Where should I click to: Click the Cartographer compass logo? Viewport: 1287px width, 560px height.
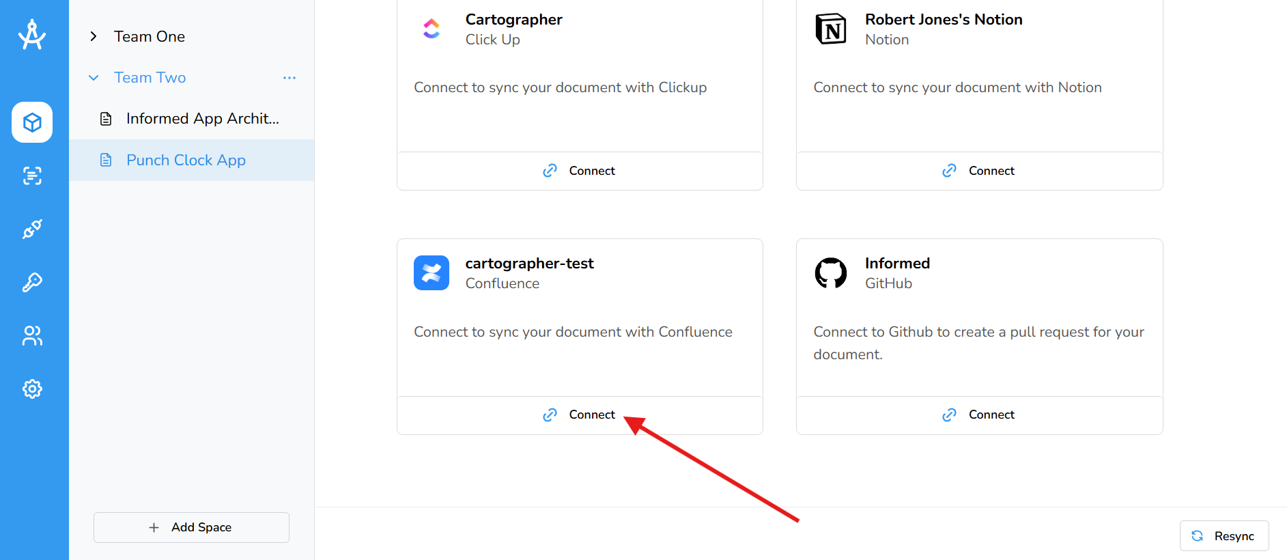[x=32, y=35]
